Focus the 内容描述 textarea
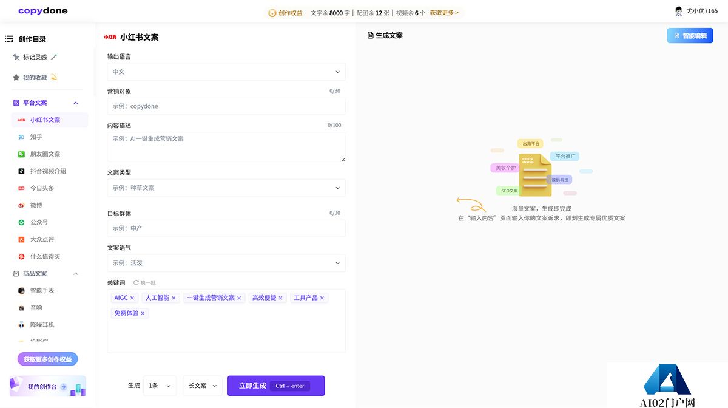This screenshot has width=728, height=408. click(226, 147)
